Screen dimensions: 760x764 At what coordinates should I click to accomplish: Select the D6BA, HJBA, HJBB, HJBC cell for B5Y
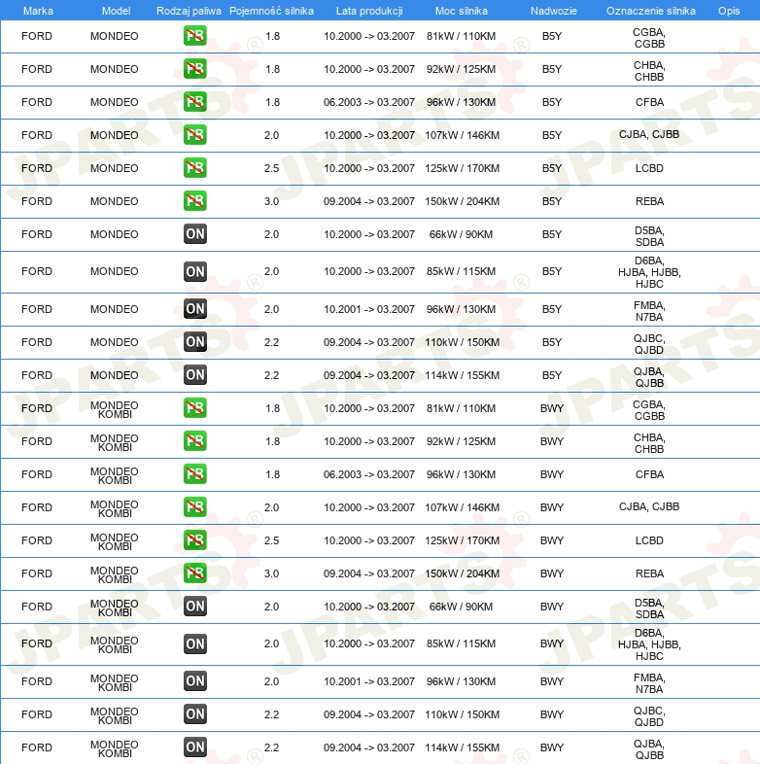click(x=649, y=272)
